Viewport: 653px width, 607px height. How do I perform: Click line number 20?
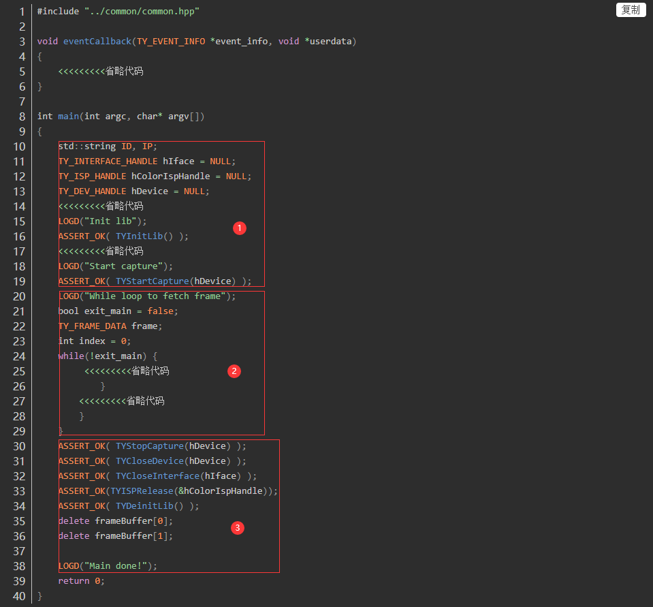coord(19,296)
